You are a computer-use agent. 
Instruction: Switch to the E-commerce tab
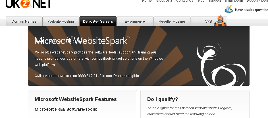(135, 22)
